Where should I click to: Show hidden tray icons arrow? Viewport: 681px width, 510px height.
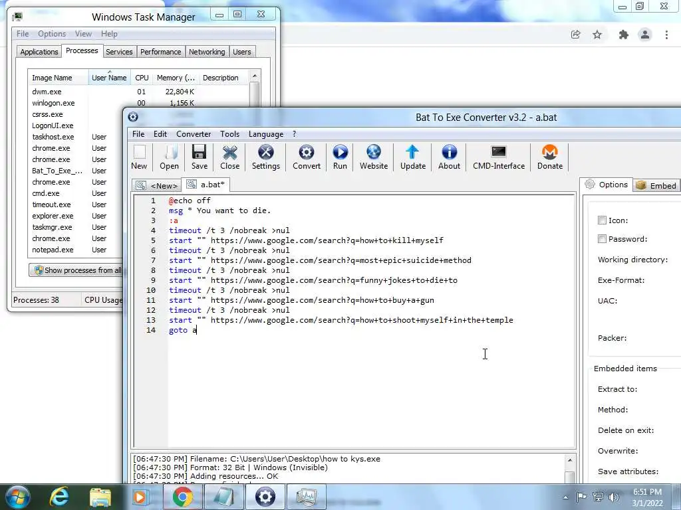click(565, 497)
